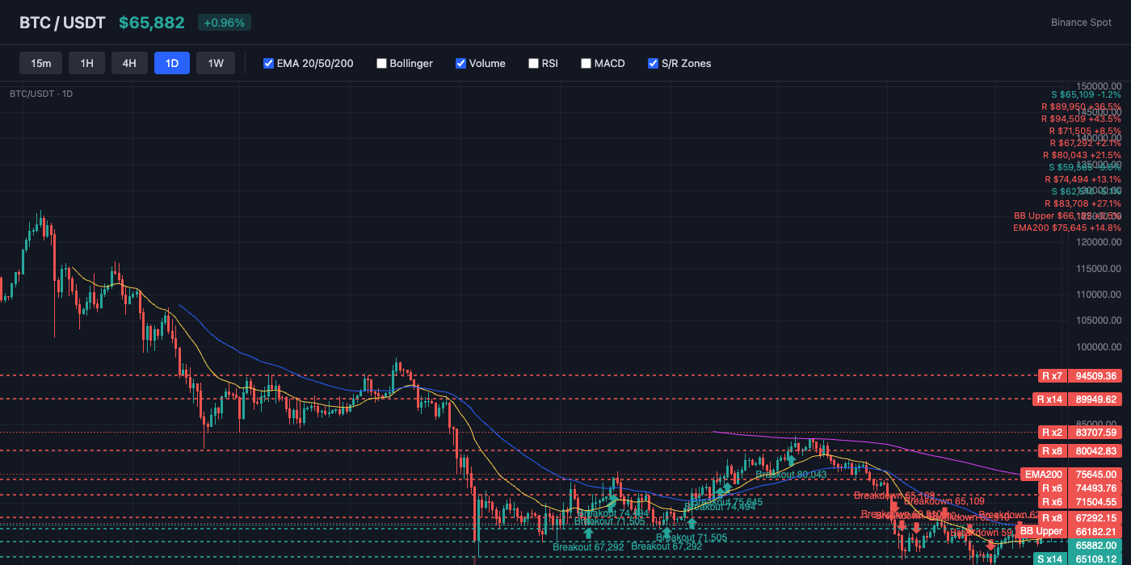Click the R x8 67292.15 price tag
Viewport: 1131px width, 565px height.
point(1081,517)
